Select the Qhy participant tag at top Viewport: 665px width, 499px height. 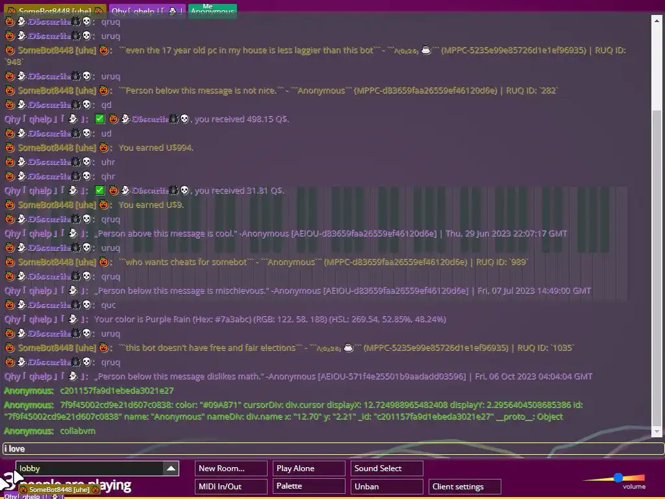(x=147, y=11)
